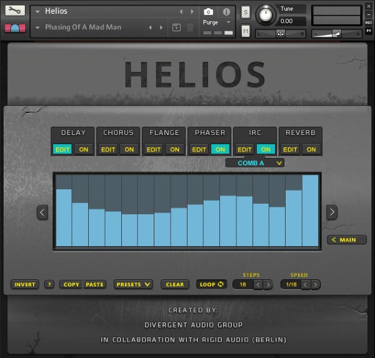The image size is (375, 358).
Task: Click the instrument volume slider
Action: click(336, 34)
